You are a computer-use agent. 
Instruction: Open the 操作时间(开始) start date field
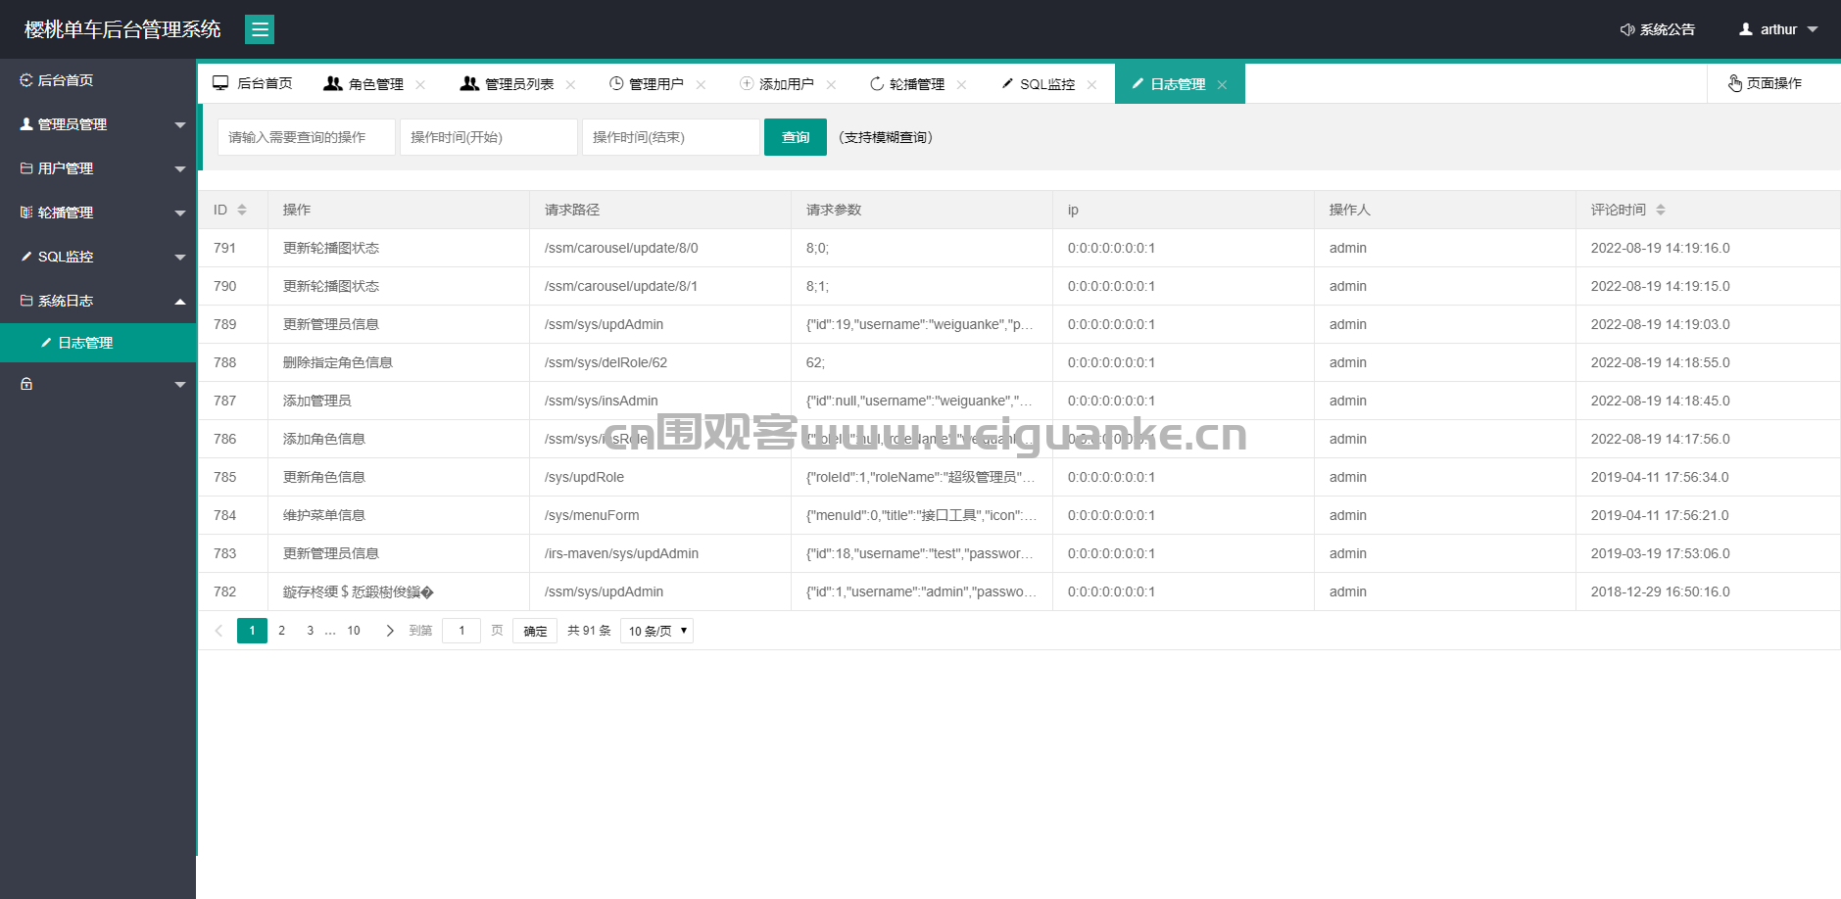(x=489, y=137)
